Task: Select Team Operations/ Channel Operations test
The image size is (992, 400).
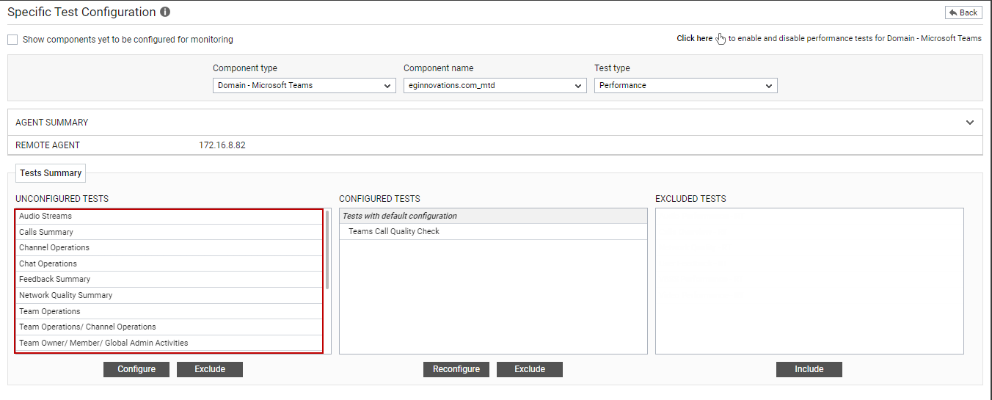Action: tap(169, 327)
